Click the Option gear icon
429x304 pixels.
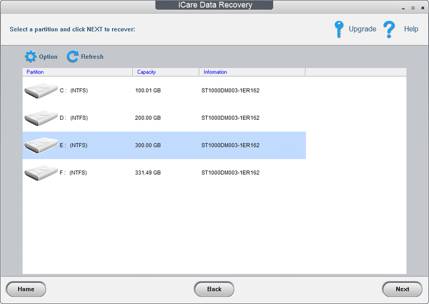tap(31, 57)
